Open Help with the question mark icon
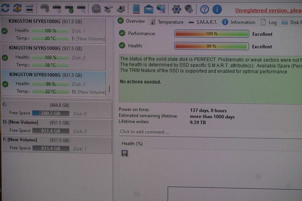This screenshot has height=201, width=302. pos(204,9)
